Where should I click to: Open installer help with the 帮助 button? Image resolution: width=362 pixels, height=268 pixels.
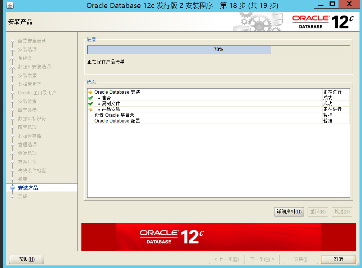coord(26,259)
